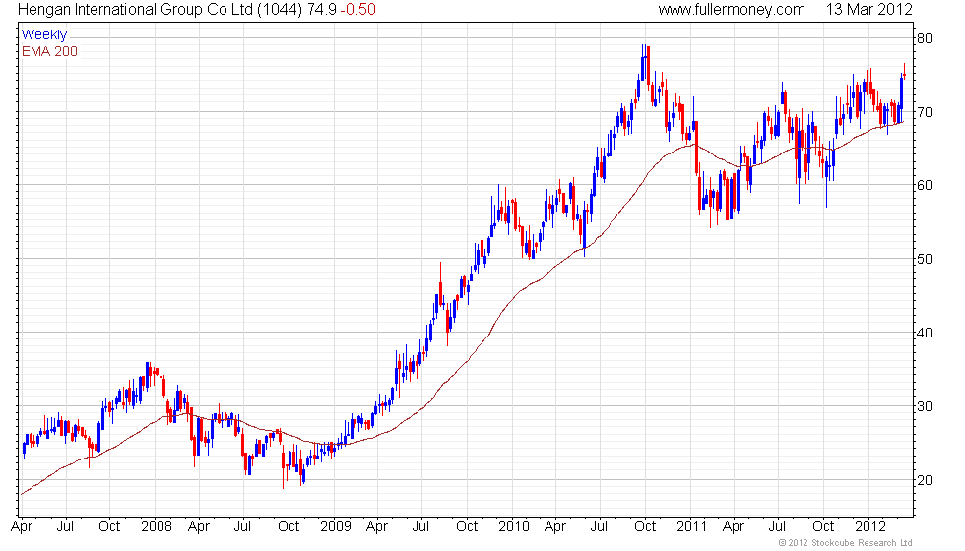Click the y-axis label '70'
This screenshot has height=551, width=965.
pos(925,112)
